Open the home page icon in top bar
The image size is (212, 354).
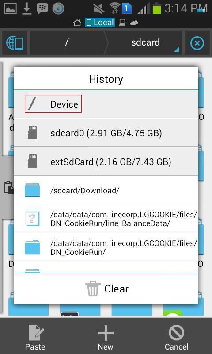click(77, 23)
